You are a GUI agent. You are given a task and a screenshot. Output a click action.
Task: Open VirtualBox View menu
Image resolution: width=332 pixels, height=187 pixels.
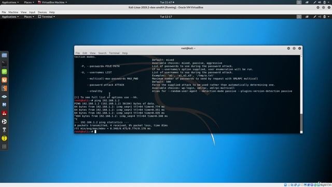click(x=24, y=12)
